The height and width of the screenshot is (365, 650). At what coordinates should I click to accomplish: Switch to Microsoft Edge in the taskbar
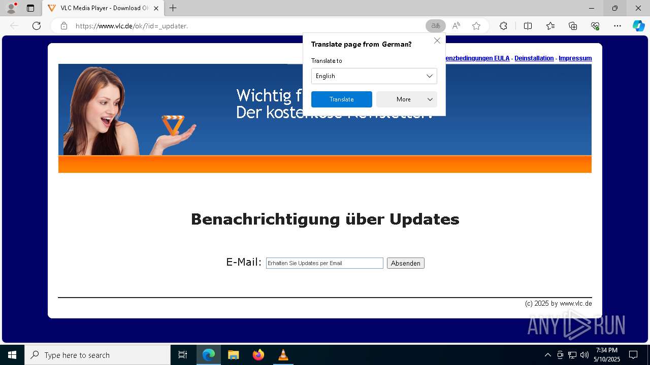click(209, 355)
